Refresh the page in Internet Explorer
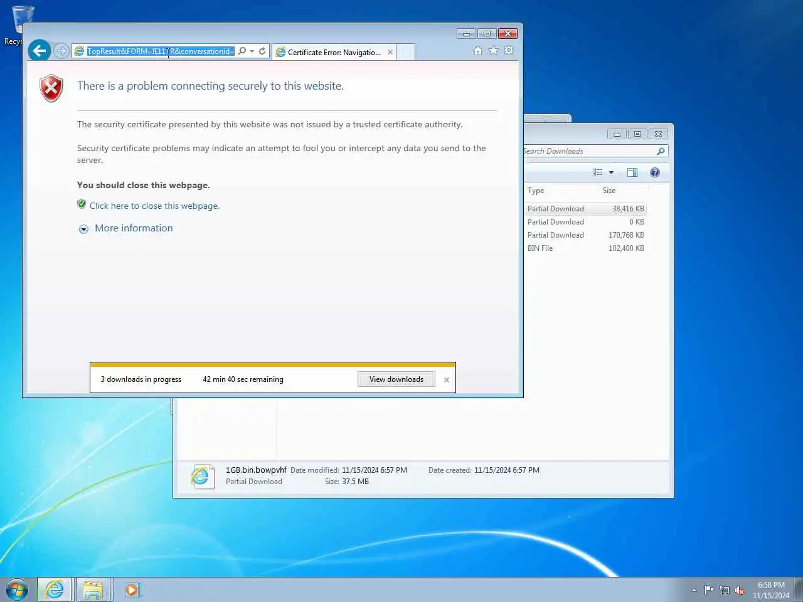 pos(262,51)
